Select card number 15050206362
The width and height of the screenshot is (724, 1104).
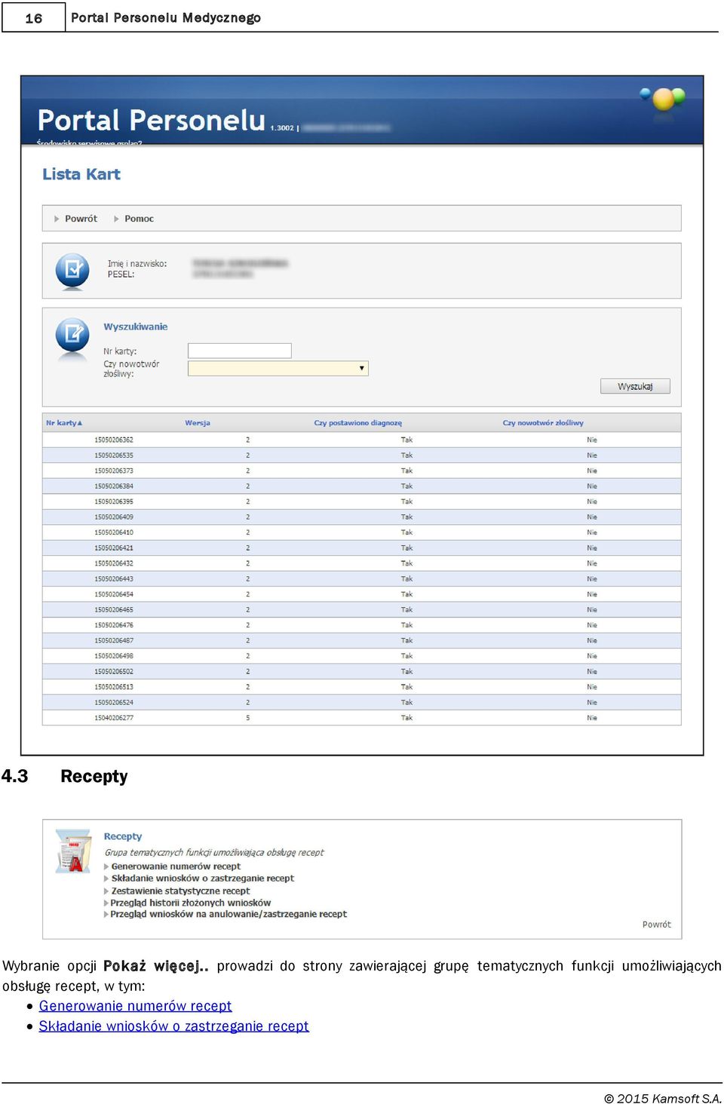coord(114,440)
